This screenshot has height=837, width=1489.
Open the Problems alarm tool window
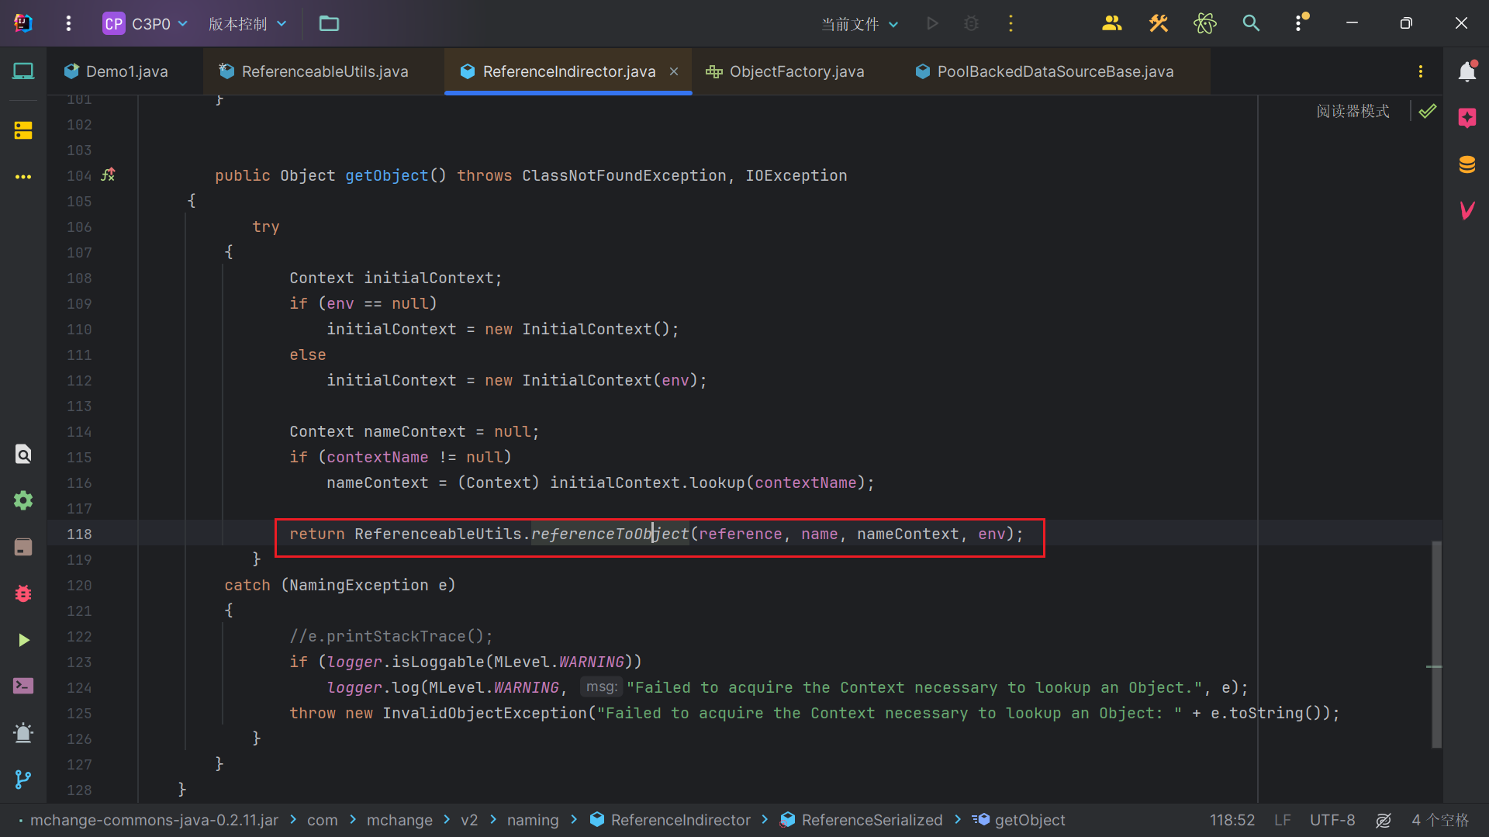(23, 732)
